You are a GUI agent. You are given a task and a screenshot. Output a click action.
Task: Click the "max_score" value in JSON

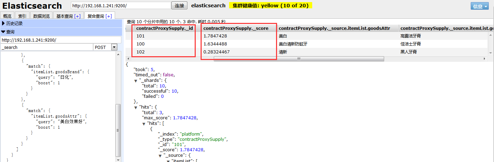pos(184,118)
